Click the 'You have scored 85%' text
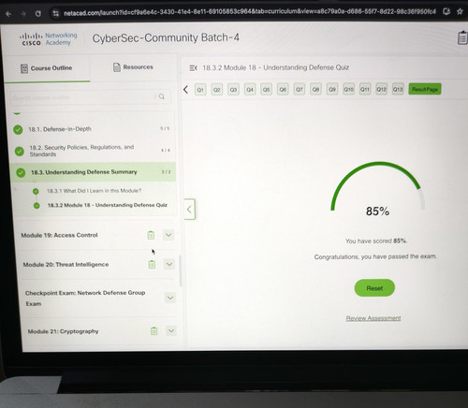 click(376, 240)
